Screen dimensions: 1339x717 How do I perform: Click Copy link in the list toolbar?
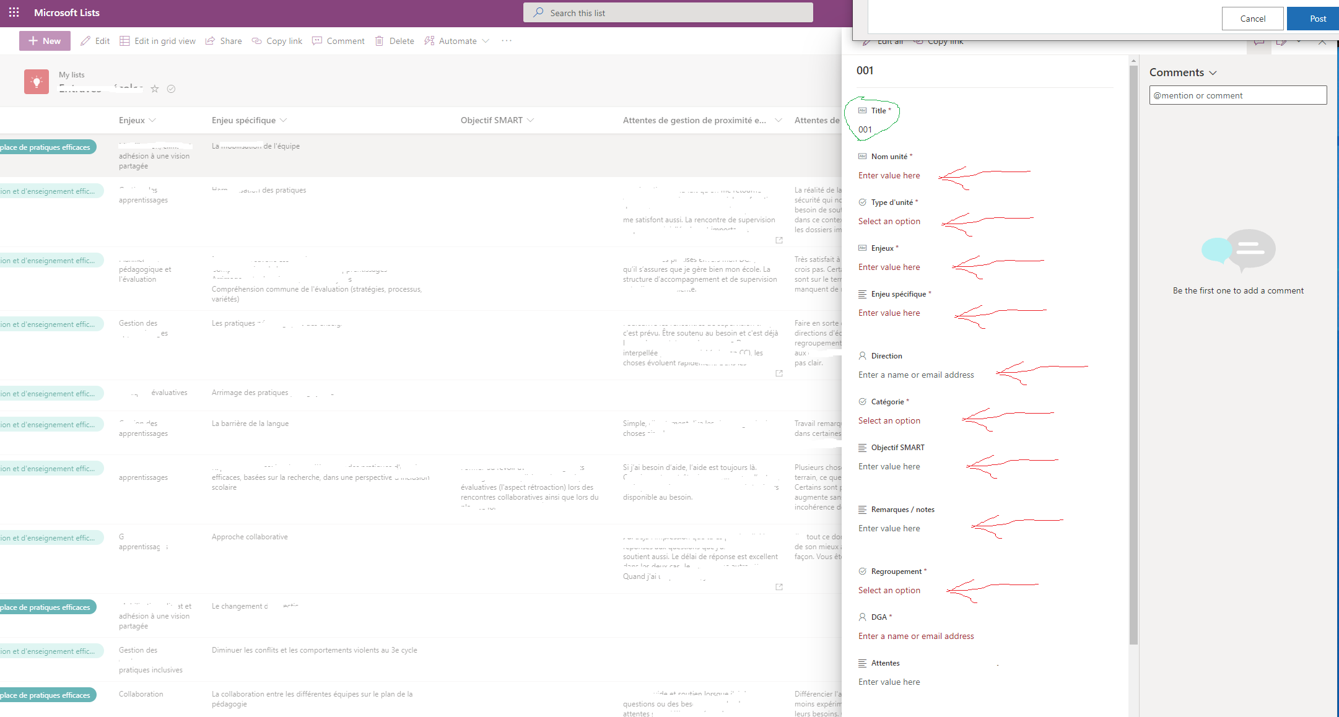[277, 41]
